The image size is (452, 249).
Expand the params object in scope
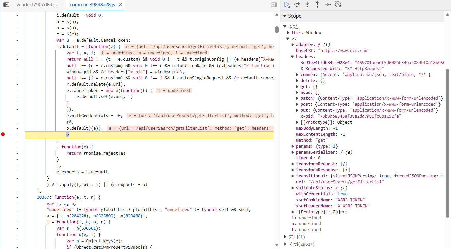(x=293, y=146)
